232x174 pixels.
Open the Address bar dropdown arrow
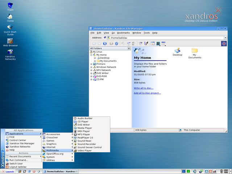(225, 38)
